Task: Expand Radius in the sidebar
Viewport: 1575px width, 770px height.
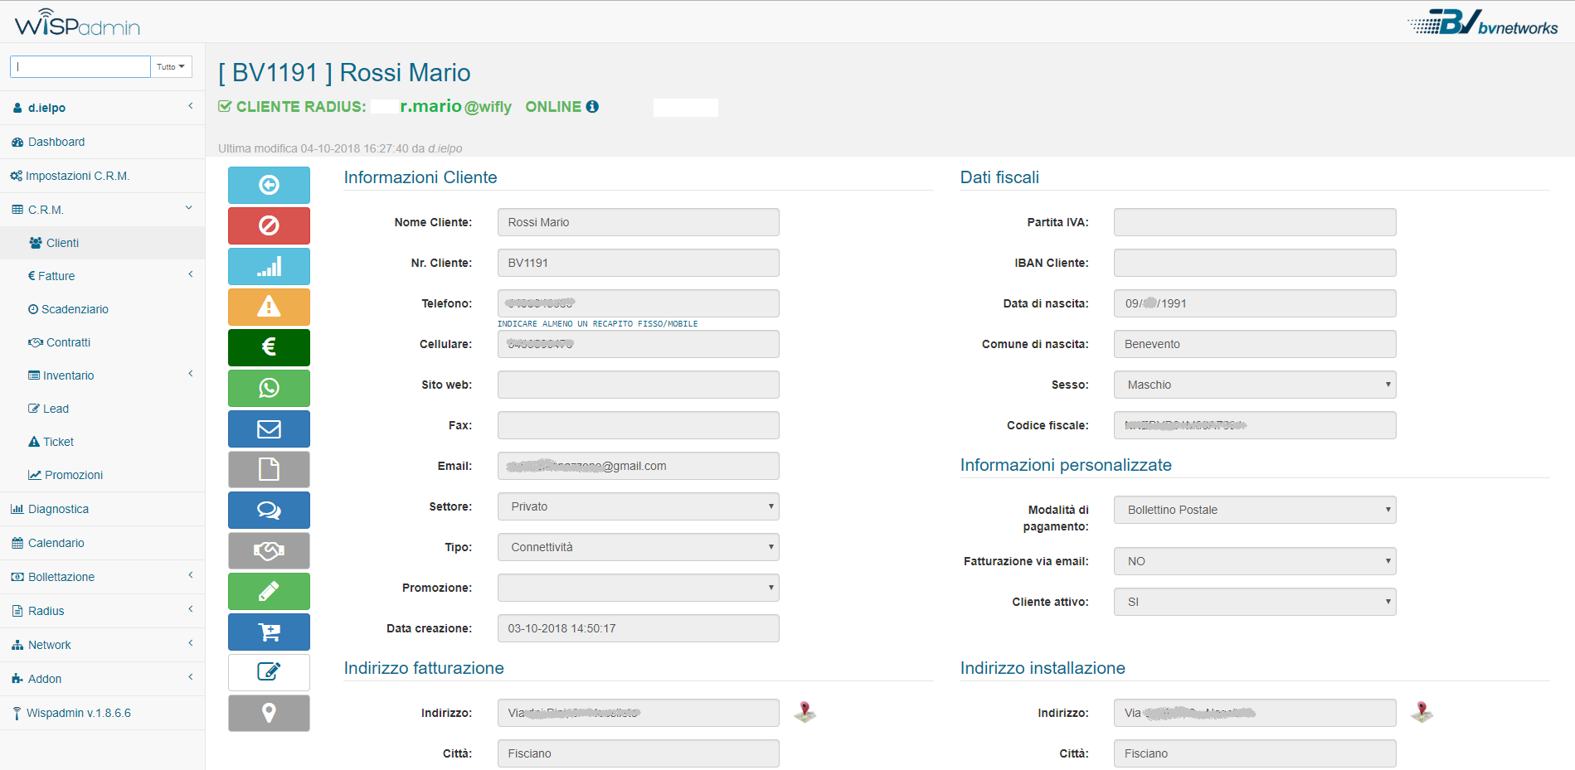Action: pyautogui.click(x=102, y=611)
